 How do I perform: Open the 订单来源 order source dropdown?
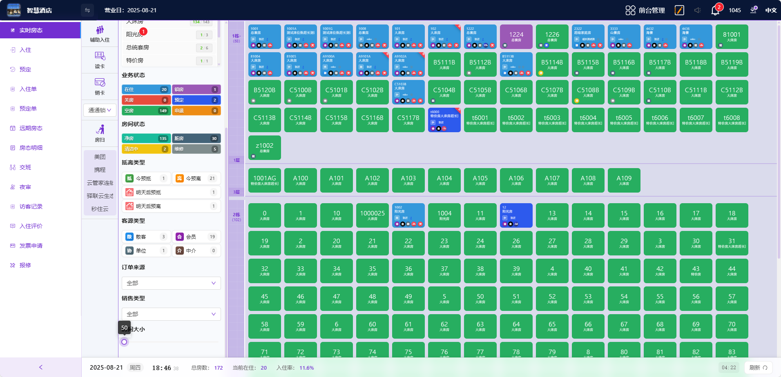171,283
